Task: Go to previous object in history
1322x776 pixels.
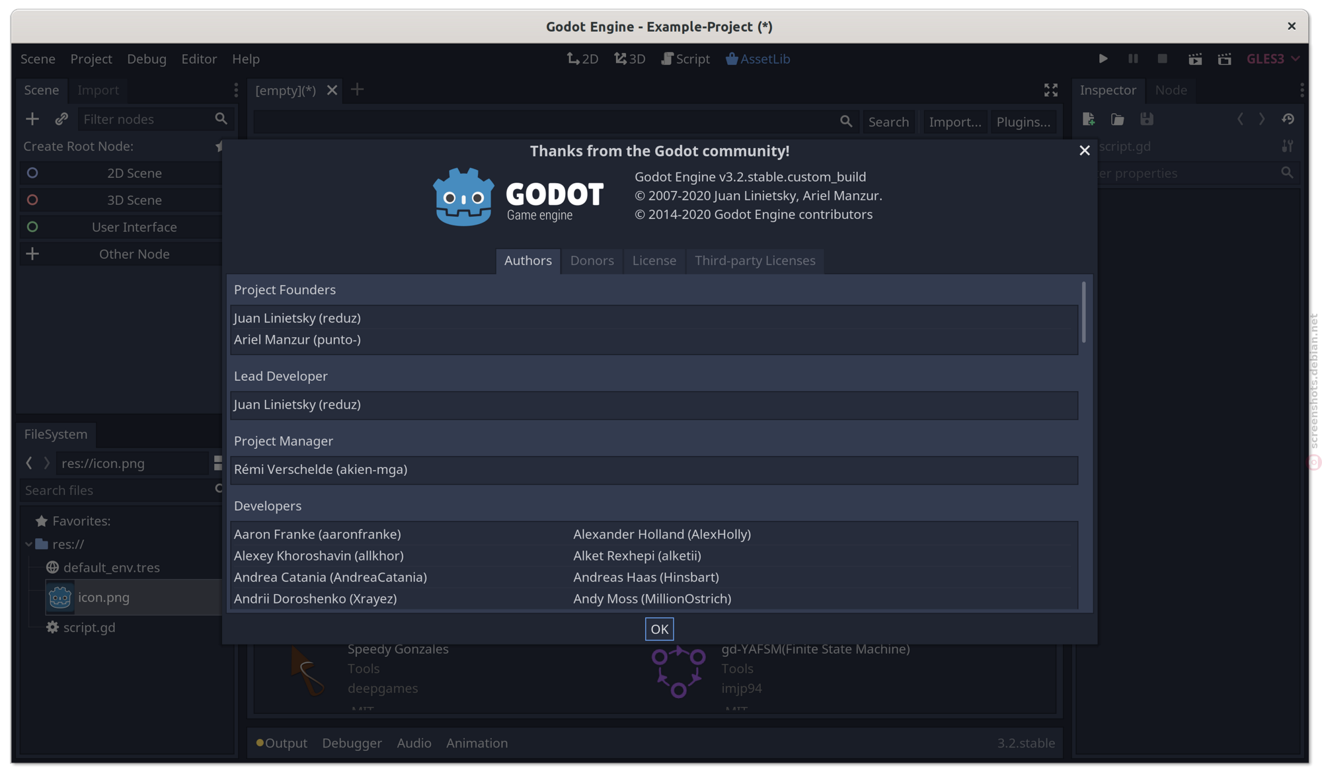Action: coord(1240,119)
